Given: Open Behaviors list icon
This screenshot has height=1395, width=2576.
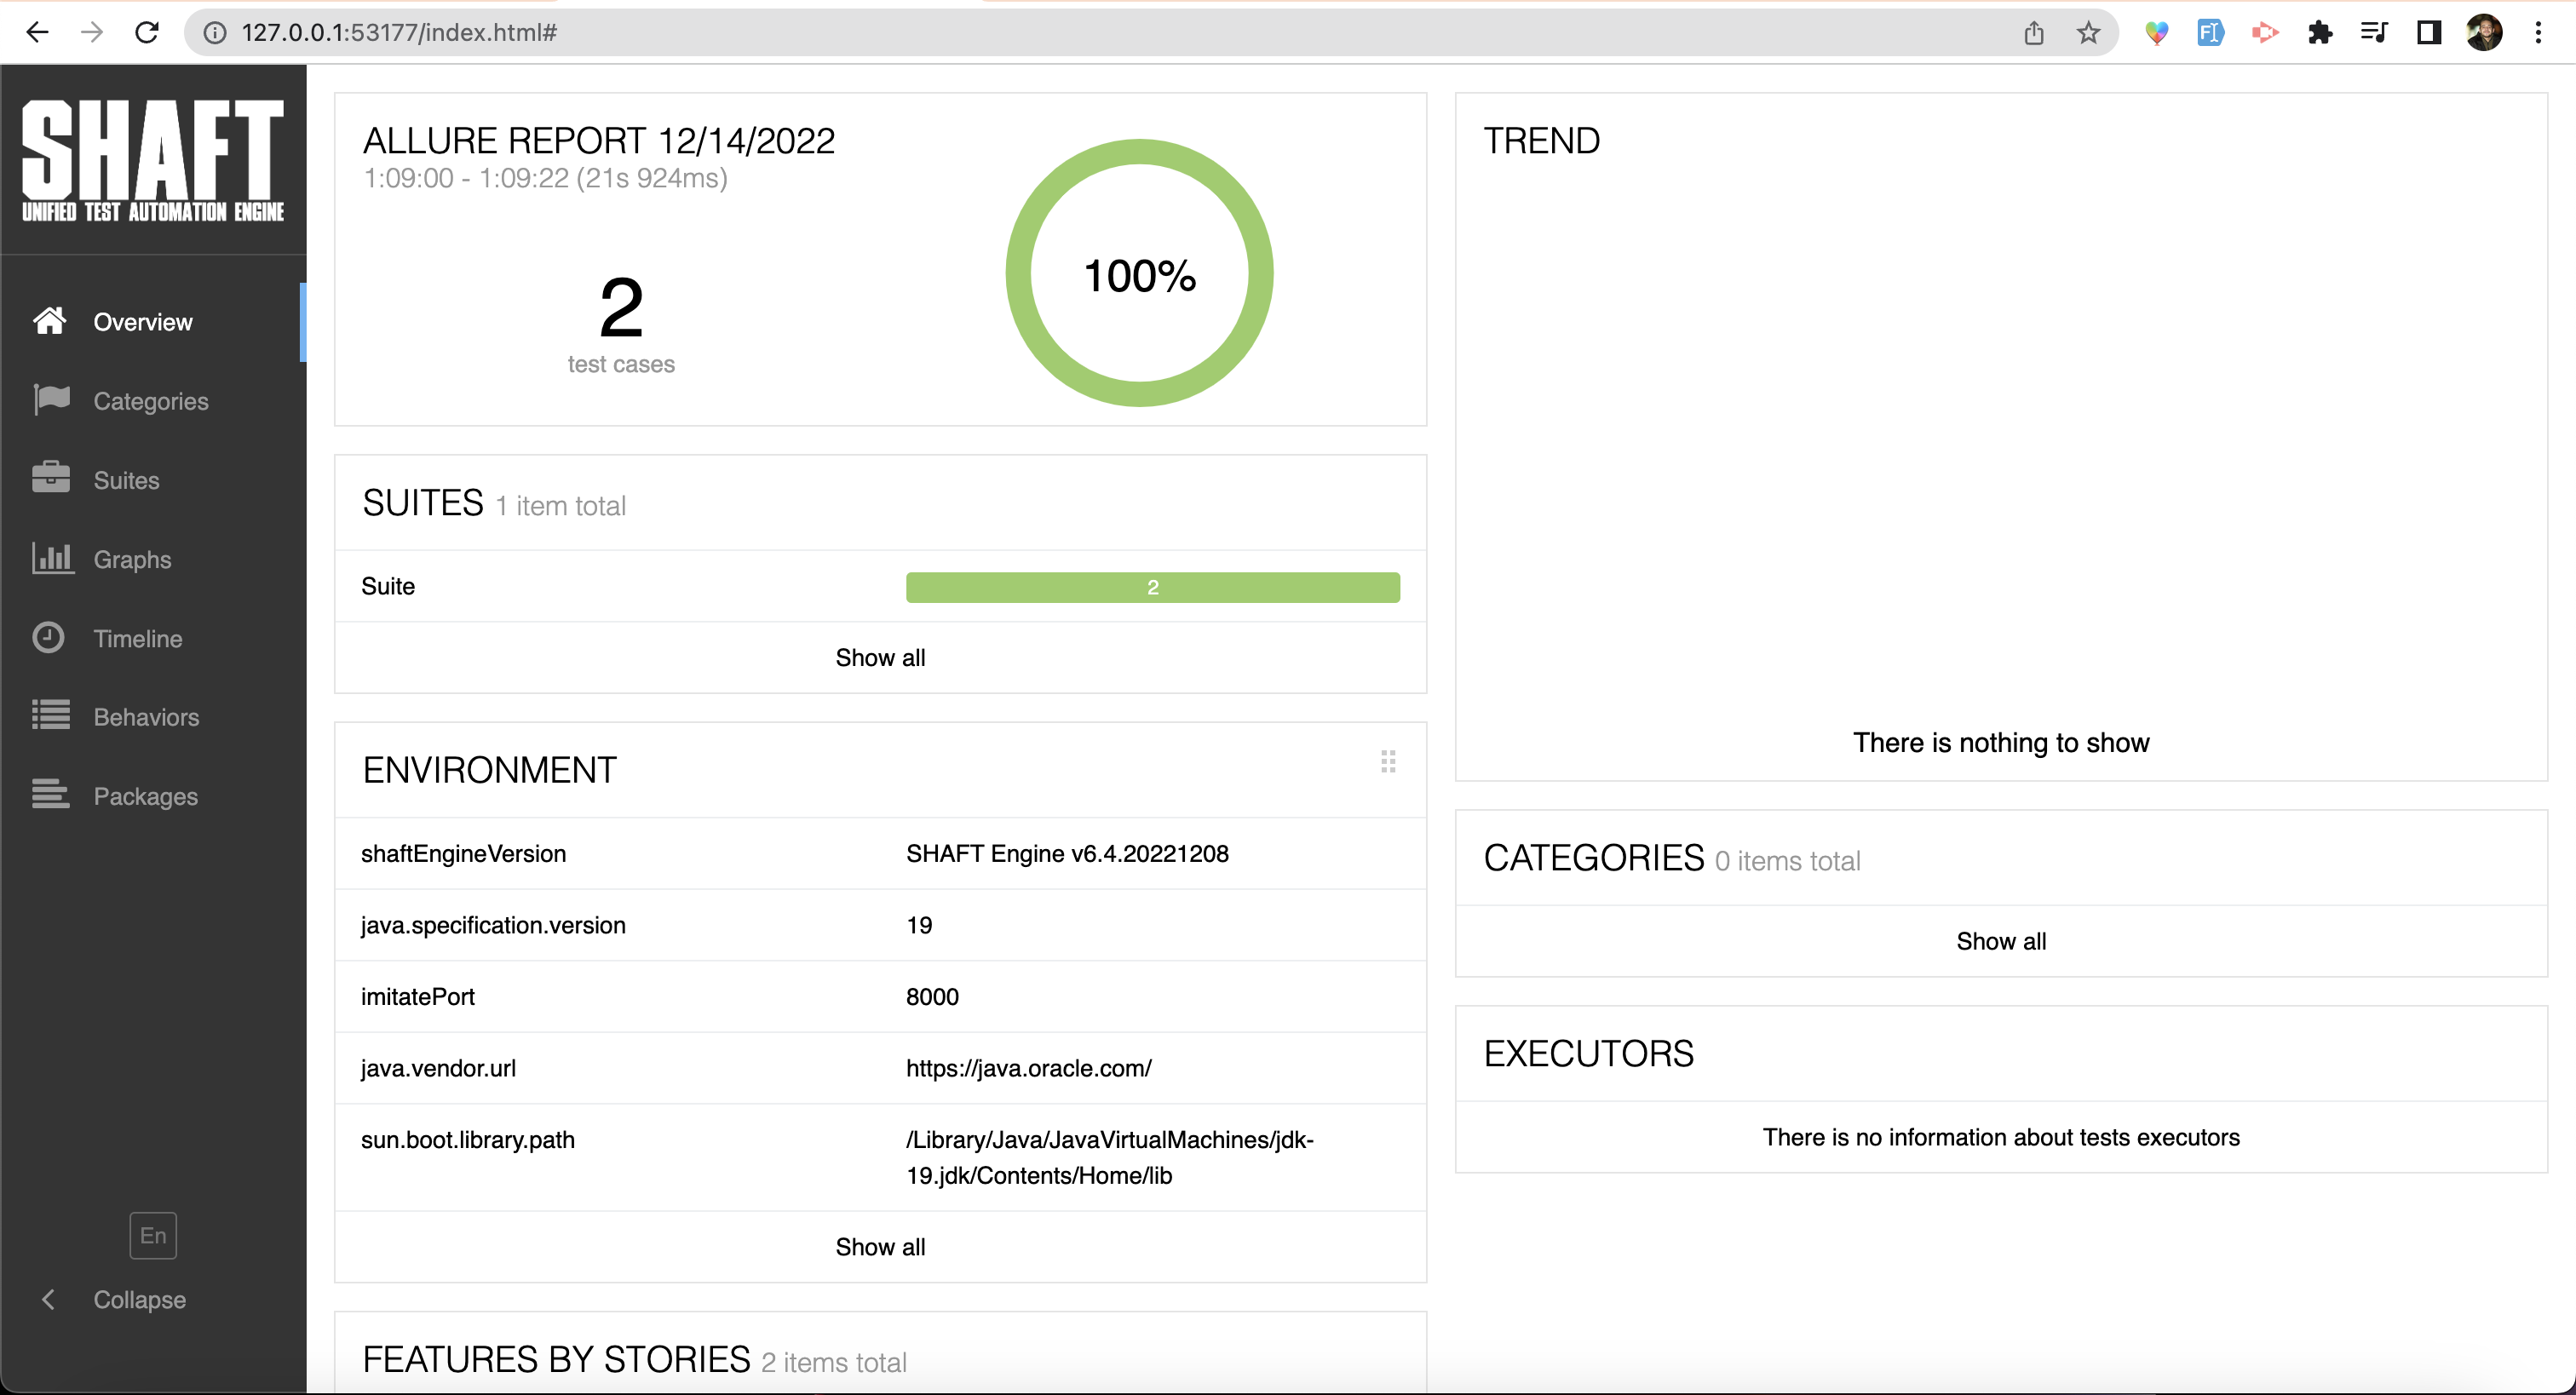Looking at the screenshot, I should click(x=51, y=716).
